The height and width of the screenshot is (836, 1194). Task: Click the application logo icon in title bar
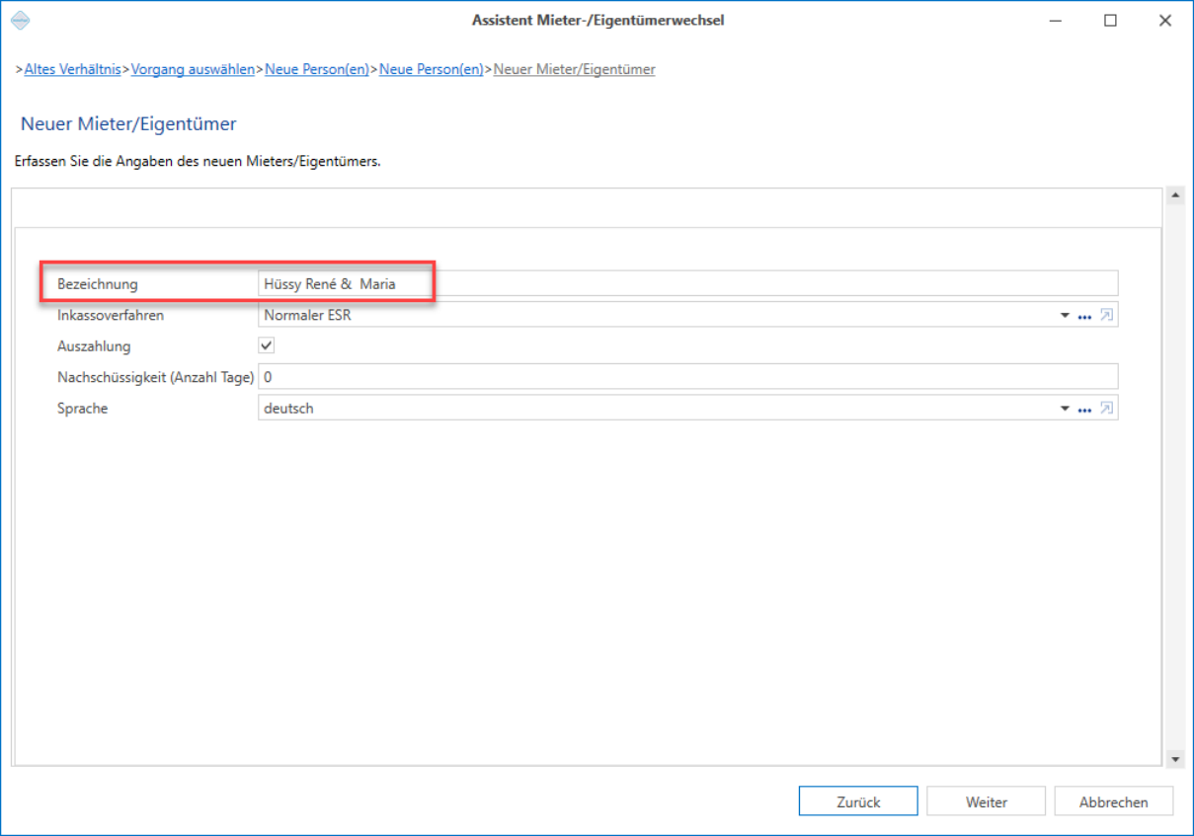(21, 21)
